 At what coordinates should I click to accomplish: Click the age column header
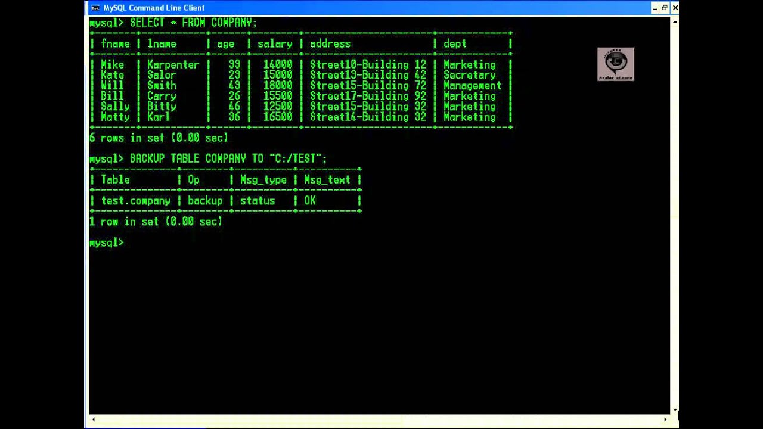click(225, 44)
